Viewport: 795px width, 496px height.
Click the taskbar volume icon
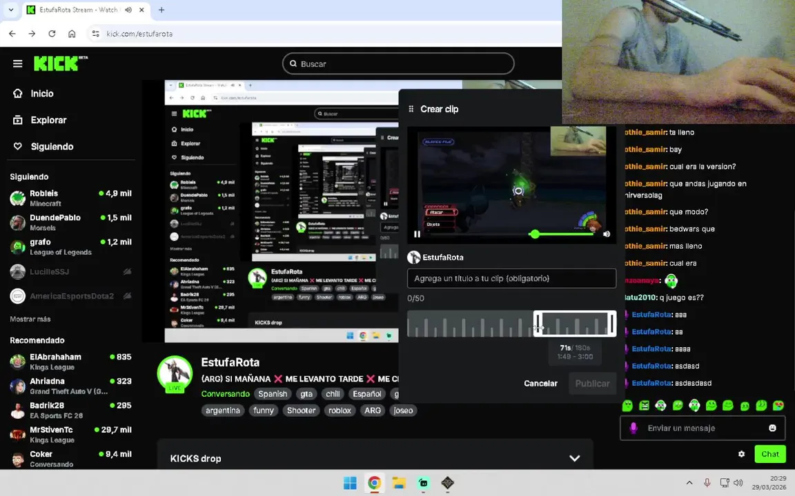738,483
